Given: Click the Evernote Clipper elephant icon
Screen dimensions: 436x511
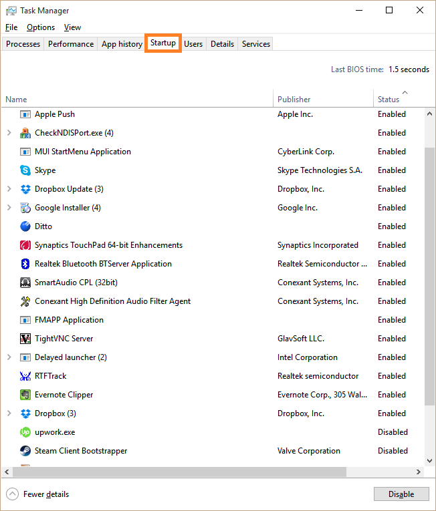Looking at the screenshot, I should coord(25,395).
